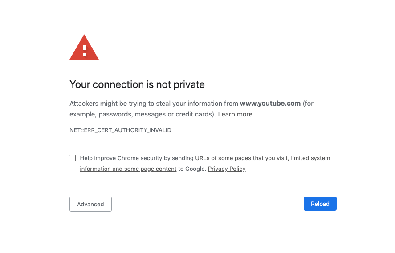
Task: Click the "Your connection is not private" heading
Action: click(x=137, y=84)
